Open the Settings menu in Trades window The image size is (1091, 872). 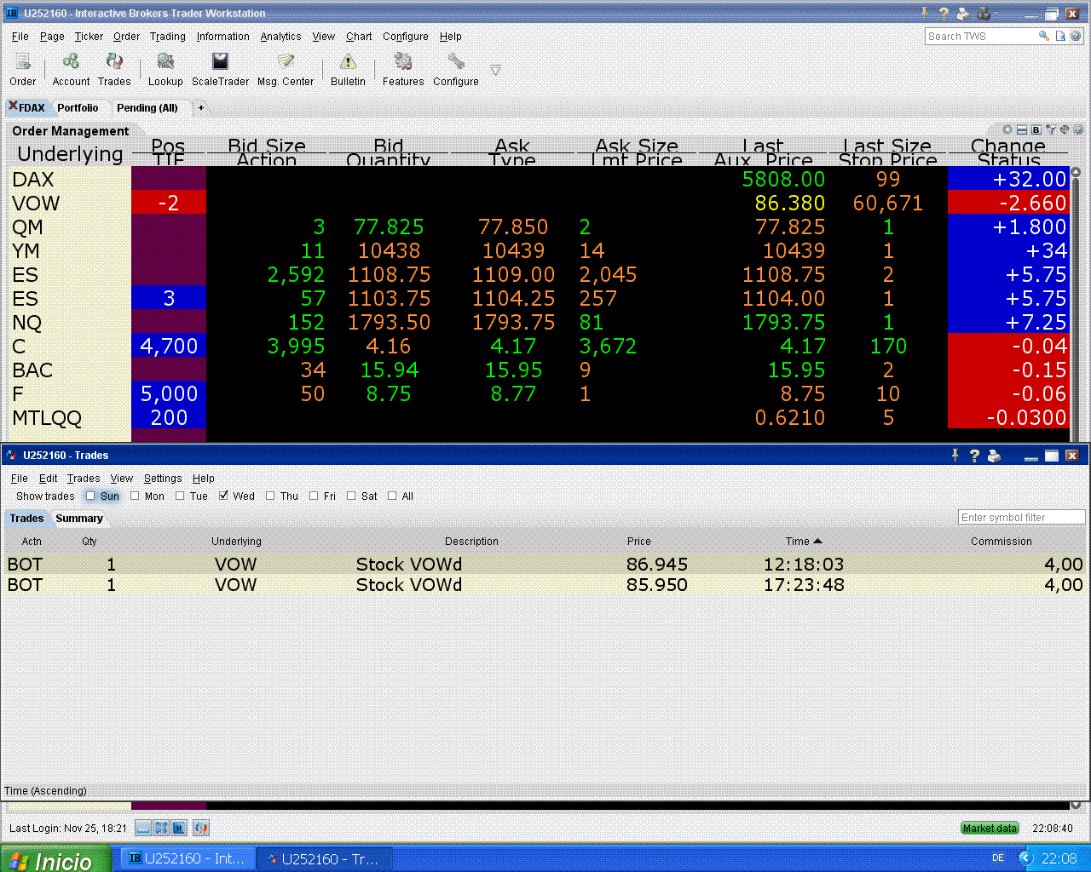[x=163, y=479]
